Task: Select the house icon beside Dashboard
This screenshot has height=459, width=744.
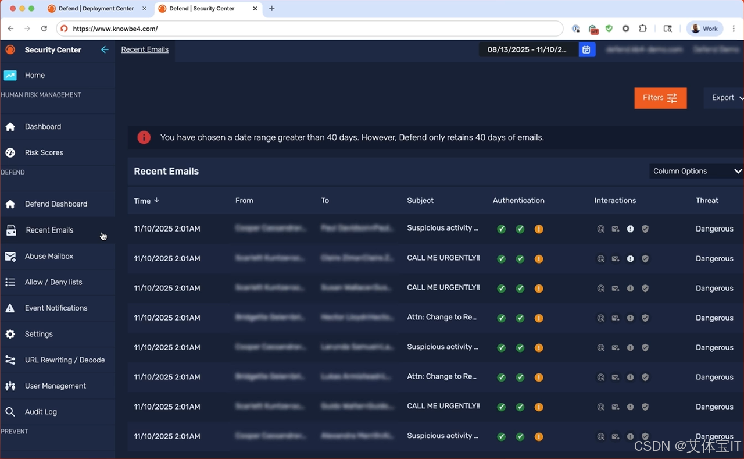Action: [10, 127]
